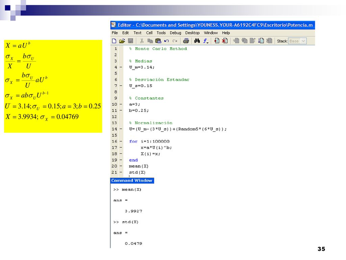Click the Clear all breakpoints icon
The width and height of the screenshot is (346, 260).
[225, 41]
